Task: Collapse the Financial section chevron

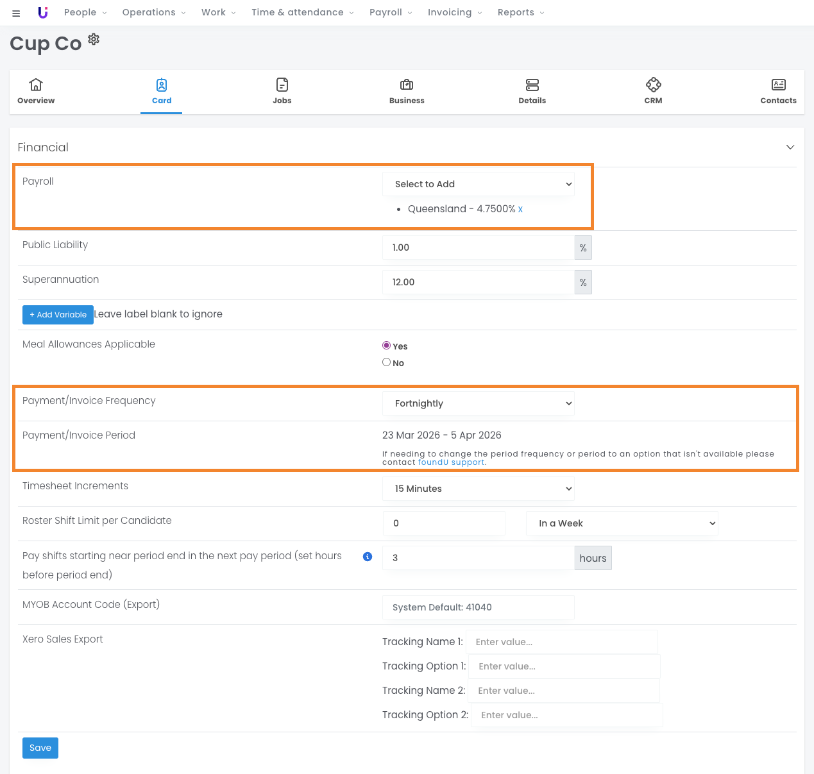Action: 790,147
